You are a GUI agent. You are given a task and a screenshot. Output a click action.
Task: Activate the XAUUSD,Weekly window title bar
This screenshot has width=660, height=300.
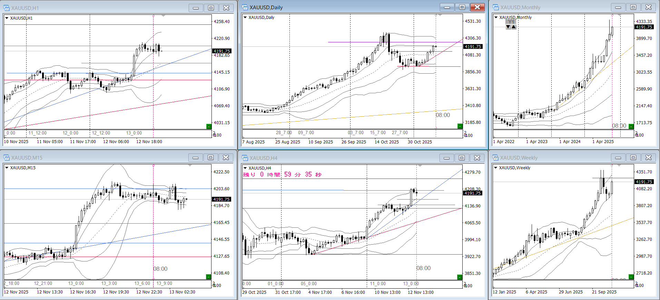(569, 158)
